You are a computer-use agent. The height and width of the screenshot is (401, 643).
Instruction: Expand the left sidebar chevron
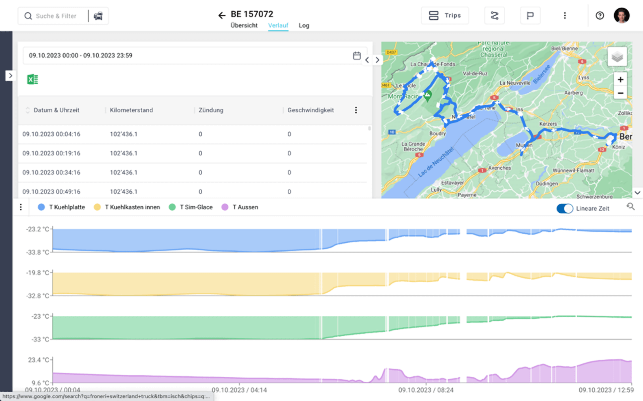click(10, 76)
